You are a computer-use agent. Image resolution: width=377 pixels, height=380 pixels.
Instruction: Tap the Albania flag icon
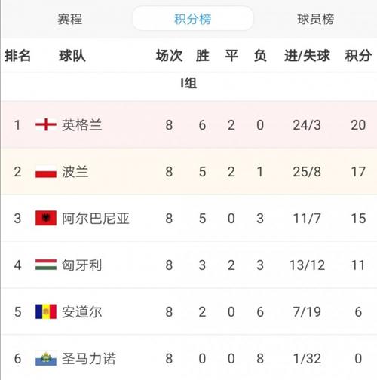point(46,218)
